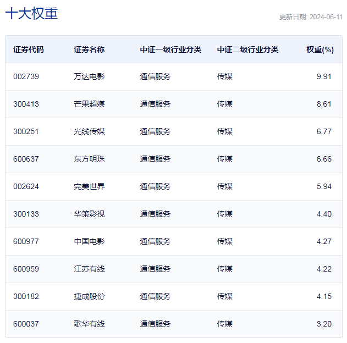The image size is (347, 343).
Task: Select security name 光线传媒
Action: click(89, 131)
